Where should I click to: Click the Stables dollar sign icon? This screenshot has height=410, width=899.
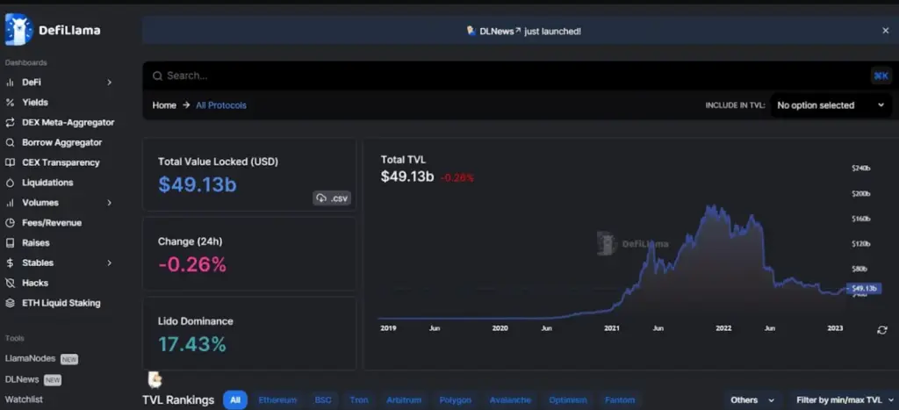pos(10,263)
